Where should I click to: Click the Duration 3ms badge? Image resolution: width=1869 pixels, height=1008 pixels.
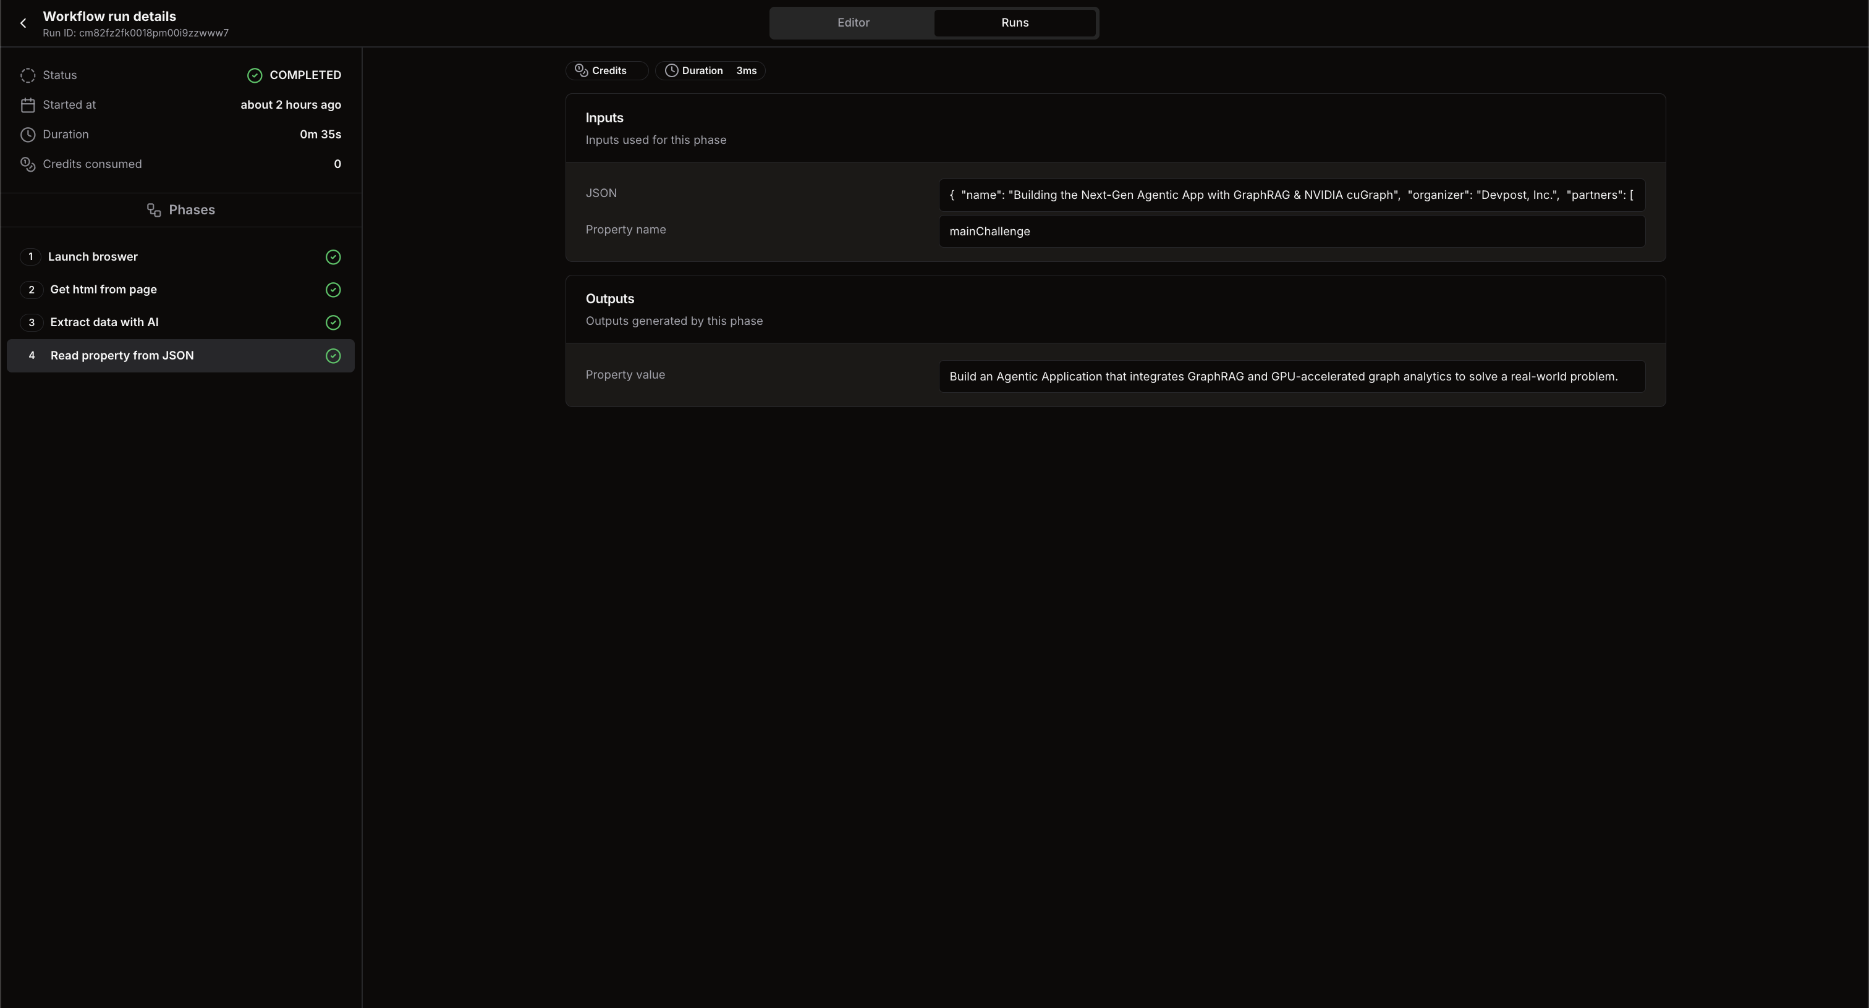(710, 70)
